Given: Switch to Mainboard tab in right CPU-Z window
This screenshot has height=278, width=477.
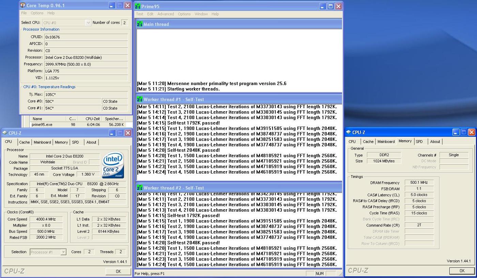Looking at the screenshot, I should [x=386, y=142].
